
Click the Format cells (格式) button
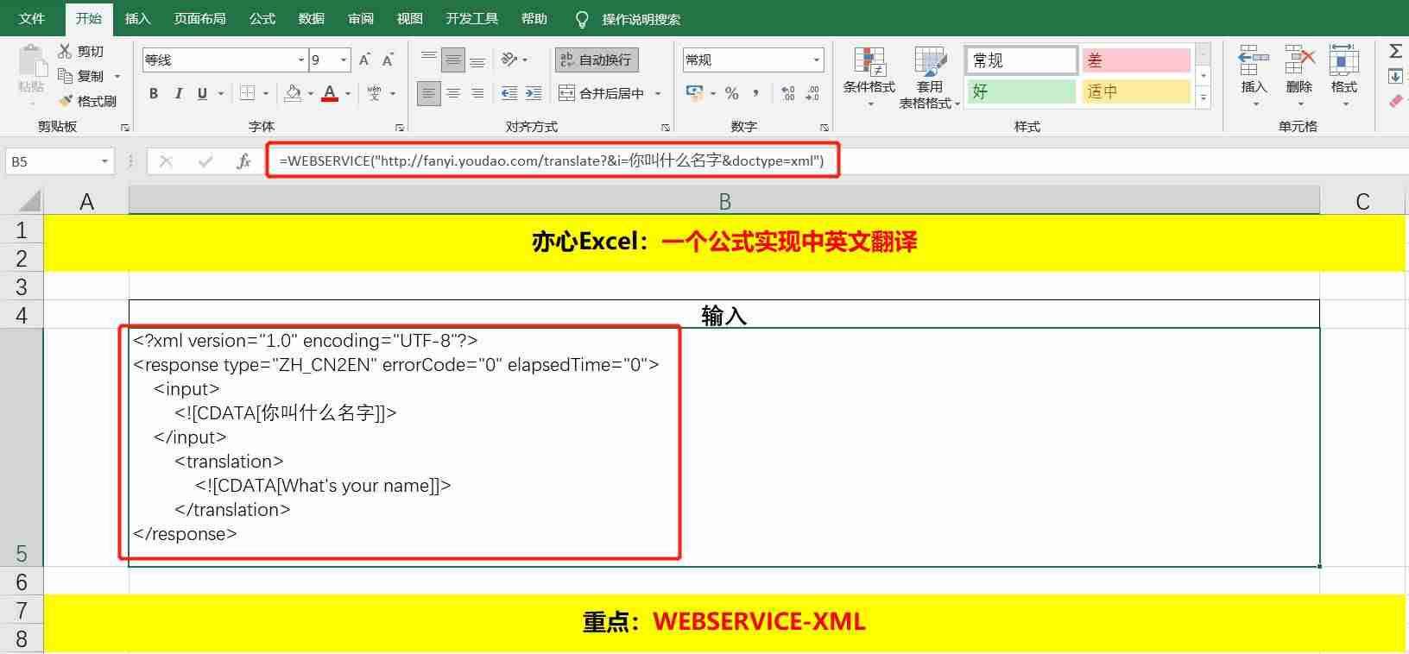[x=1344, y=76]
